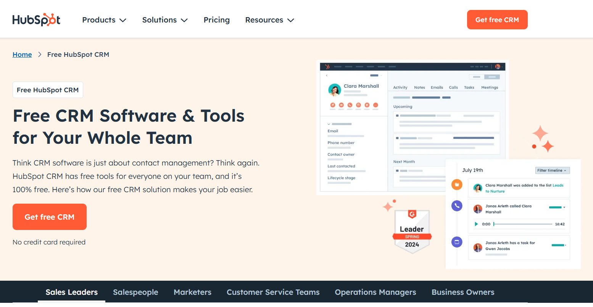Viewport: 593px width, 307px height.
Task: Click the first Upcoming activity card
Action: 446,122
